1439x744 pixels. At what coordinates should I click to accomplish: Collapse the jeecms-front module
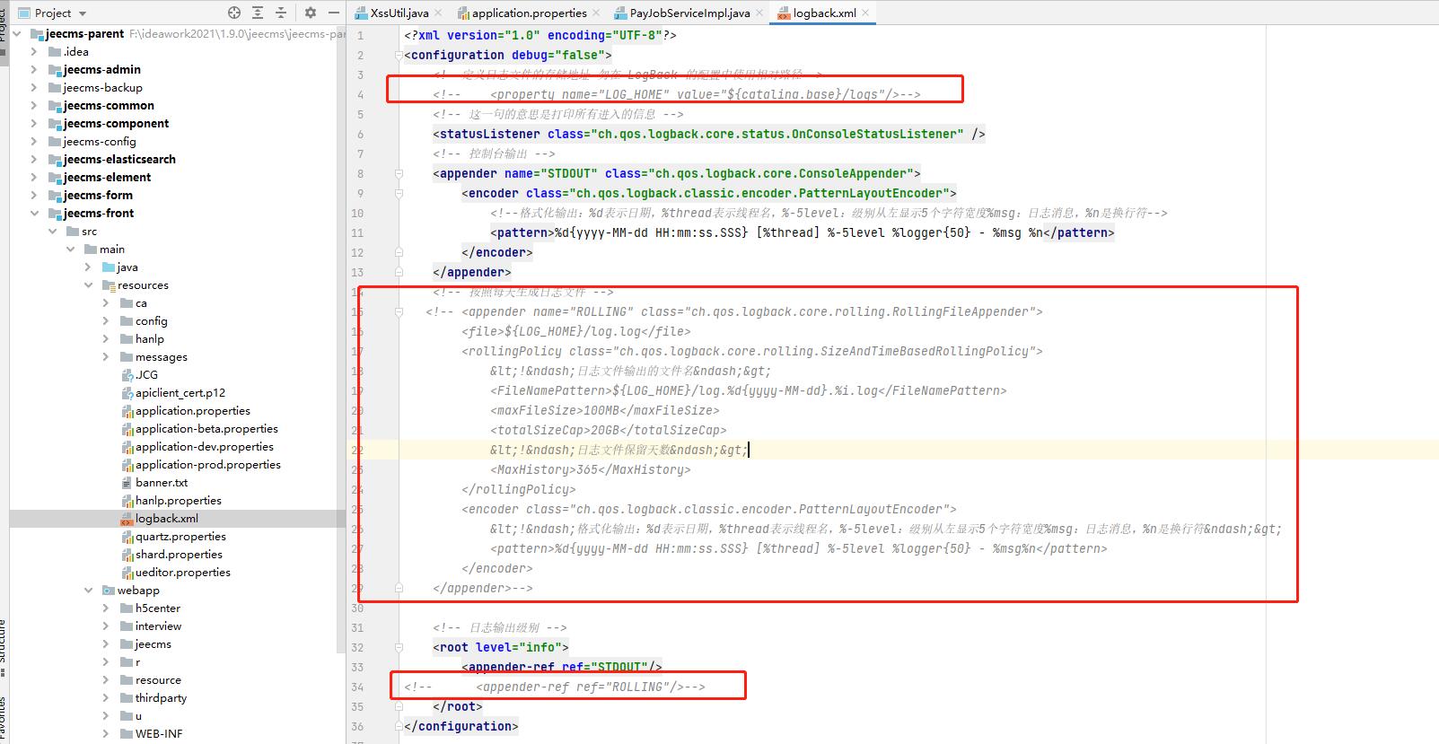pos(35,214)
